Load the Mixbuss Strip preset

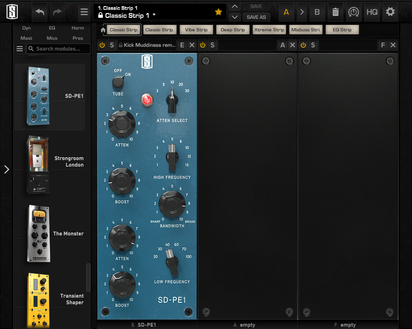pyautogui.click(x=306, y=30)
